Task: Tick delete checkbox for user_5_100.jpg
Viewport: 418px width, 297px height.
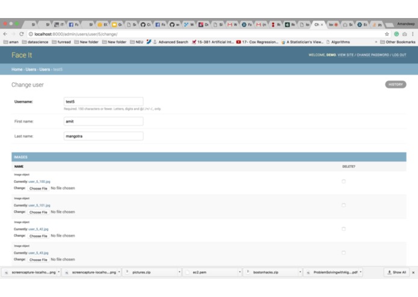Action: (x=343, y=182)
